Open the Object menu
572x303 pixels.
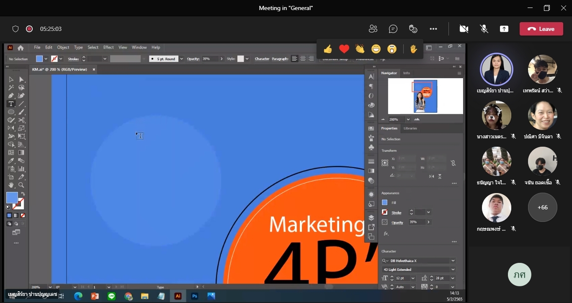coord(63,48)
